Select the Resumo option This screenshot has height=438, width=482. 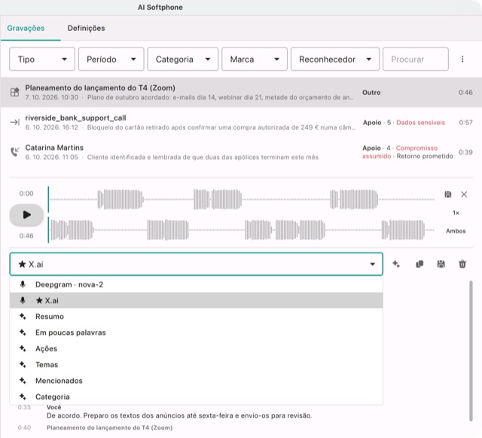pyautogui.click(x=196, y=317)
